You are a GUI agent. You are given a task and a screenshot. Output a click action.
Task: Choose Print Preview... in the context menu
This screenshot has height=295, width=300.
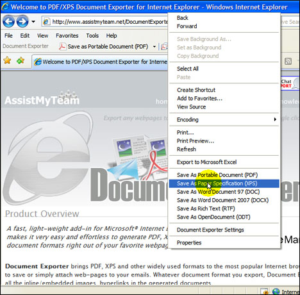224,141
